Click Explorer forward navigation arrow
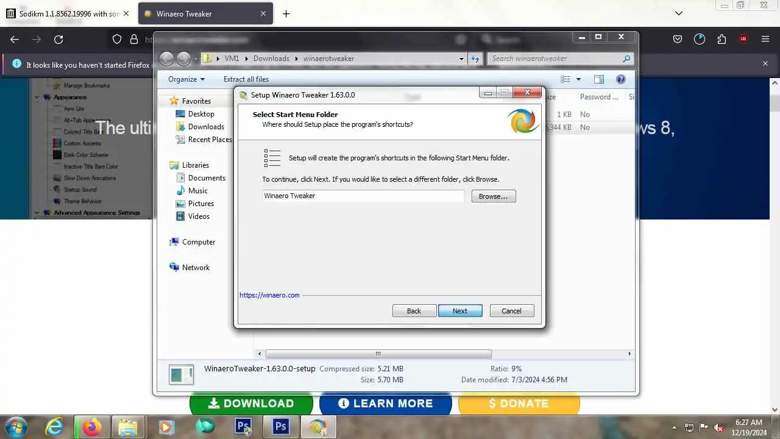This screenshot has height=439, width=780. [x=184, y=59]
